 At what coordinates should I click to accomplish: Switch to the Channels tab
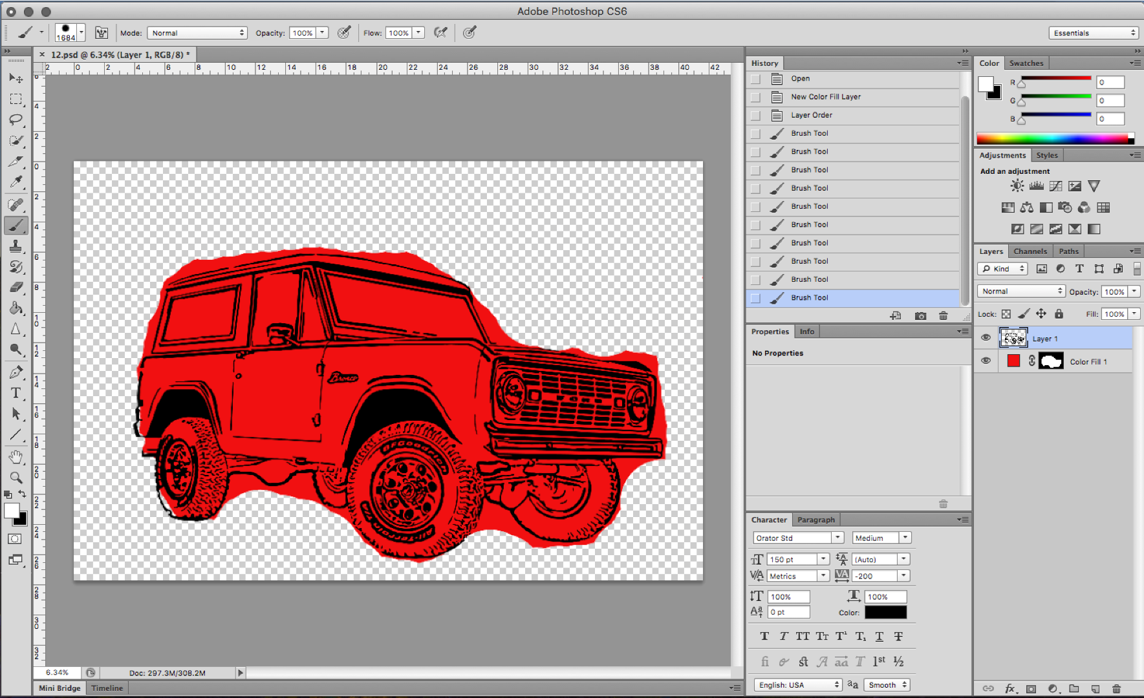pyautogui.click(x=1030, y=251)
